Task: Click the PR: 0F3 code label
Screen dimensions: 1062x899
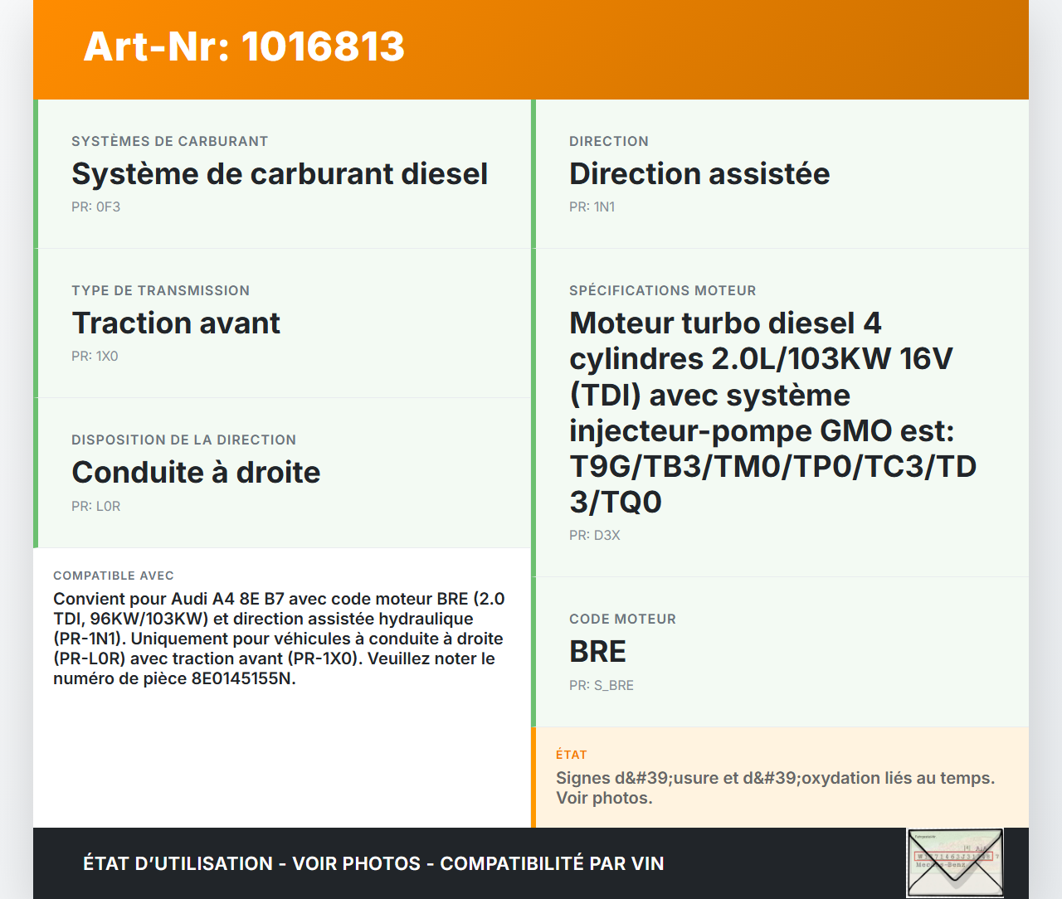Action: click(x=95, y=207)
